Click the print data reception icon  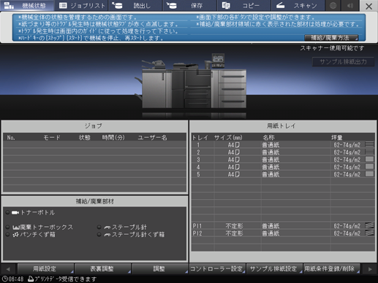[31, 279]
